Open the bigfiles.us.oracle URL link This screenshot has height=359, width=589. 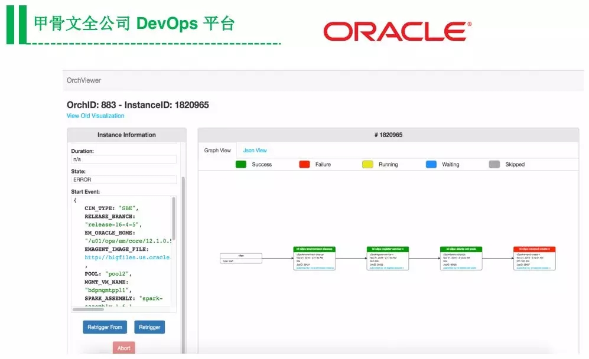[x=127, y=257]
